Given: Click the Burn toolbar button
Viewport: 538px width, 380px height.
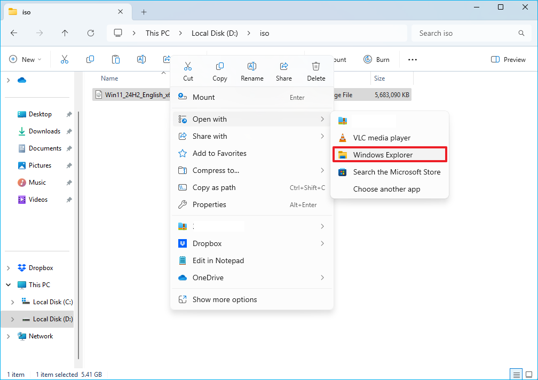Looking at the screenshot, I should [376, 60].
